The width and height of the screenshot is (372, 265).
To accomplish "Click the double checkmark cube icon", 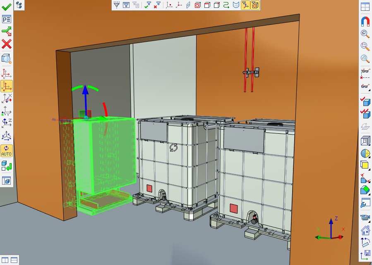I will point(365,113).
